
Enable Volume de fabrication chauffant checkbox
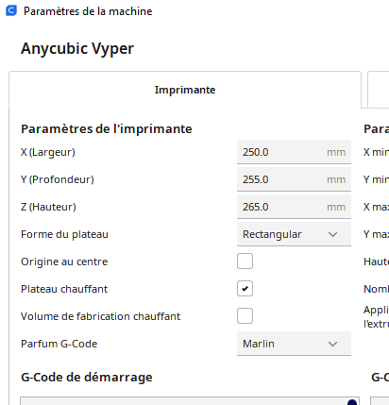pyautogui.click(x=245, y=316)
